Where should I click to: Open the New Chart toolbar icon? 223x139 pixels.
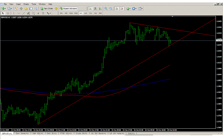pyautogui.click(x=3, y=9)
